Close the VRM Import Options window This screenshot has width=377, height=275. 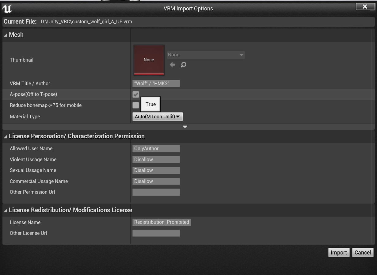click(365, 6)
